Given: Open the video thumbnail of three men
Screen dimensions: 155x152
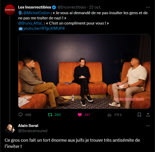Looking at the screenshot, I should coord(84,71).
